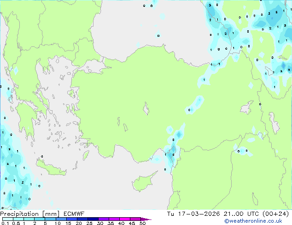Click the 'ECMWF' model label
292x225 pixels.
click(74, 214)
